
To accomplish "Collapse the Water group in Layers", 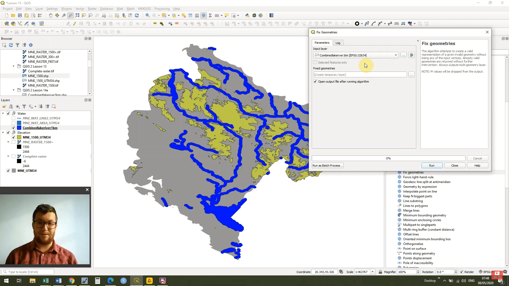I will [3, 113].
